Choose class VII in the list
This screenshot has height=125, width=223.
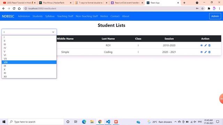click(x=29, y=59)
